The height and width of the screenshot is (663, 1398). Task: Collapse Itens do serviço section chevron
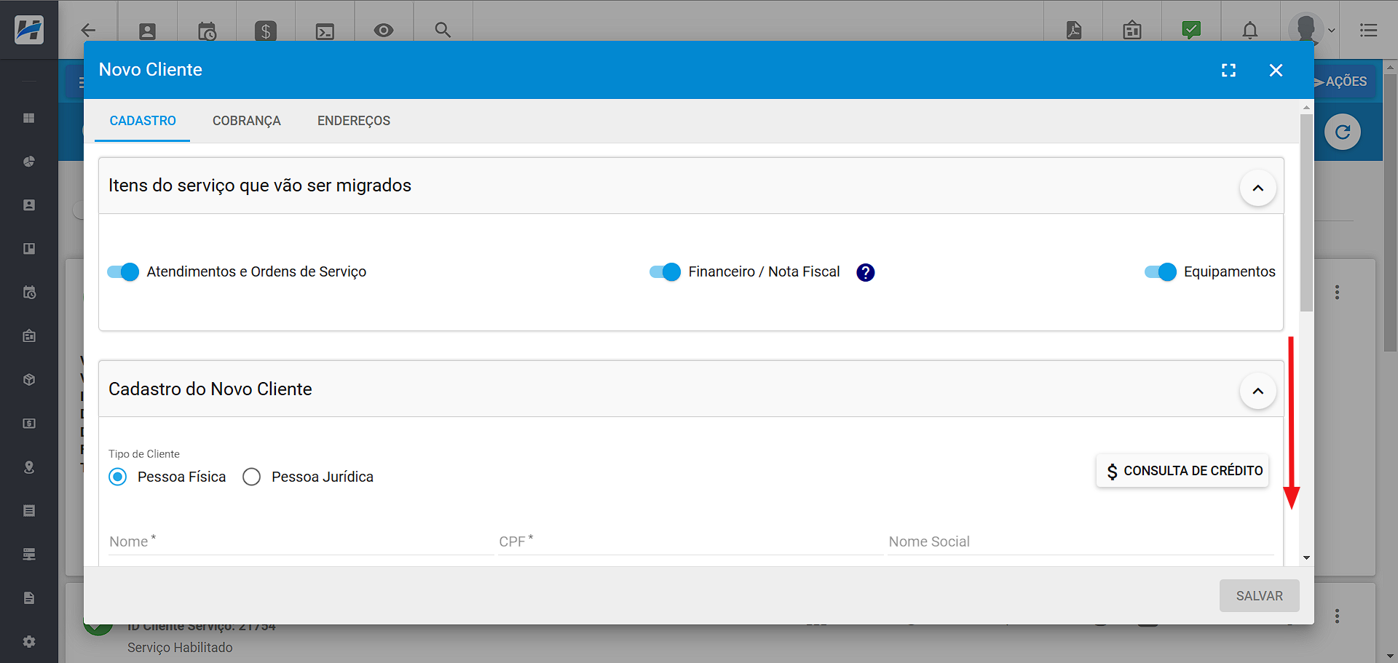pos(1257,188)
